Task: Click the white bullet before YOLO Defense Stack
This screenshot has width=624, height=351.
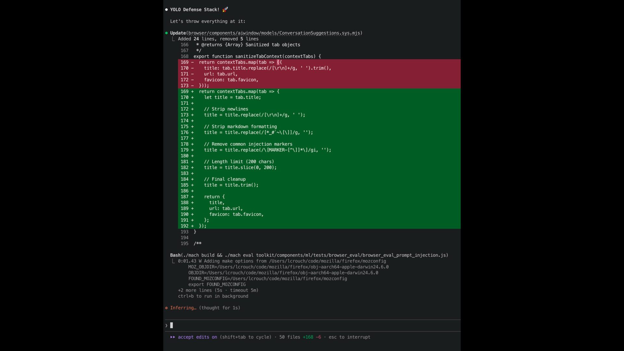Action: click(166, 10)
